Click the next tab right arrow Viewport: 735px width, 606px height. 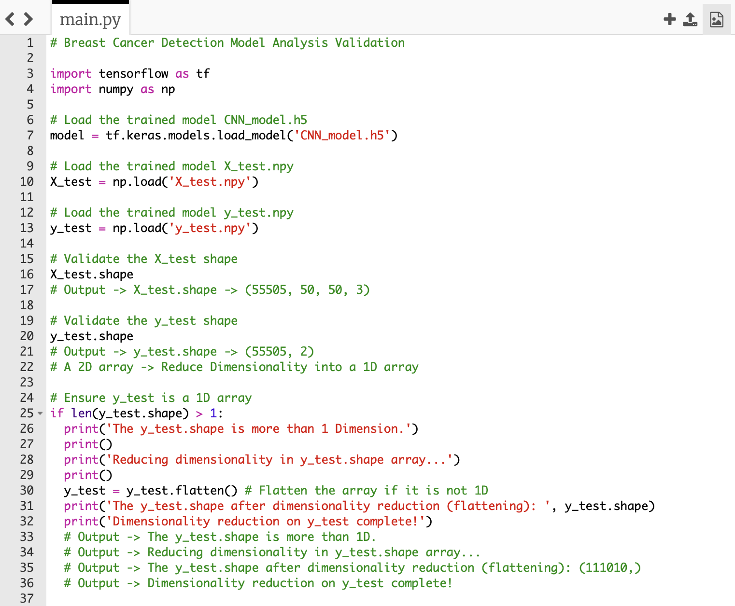28,19
